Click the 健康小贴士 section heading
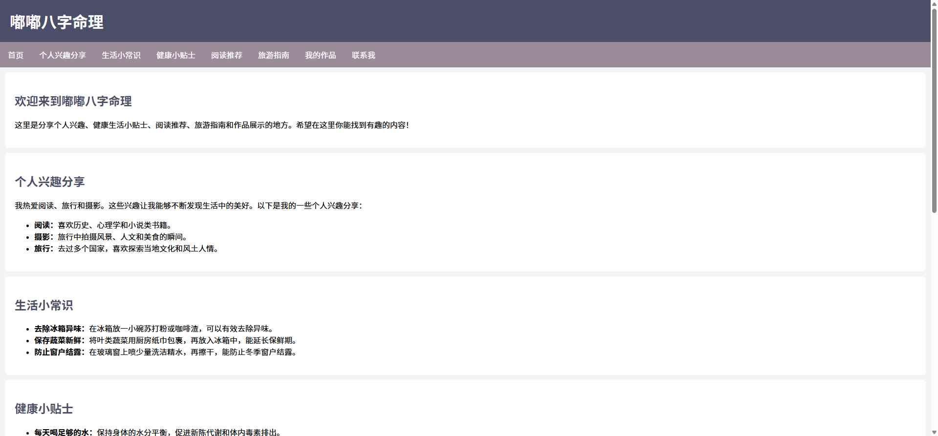 [44, 409]
